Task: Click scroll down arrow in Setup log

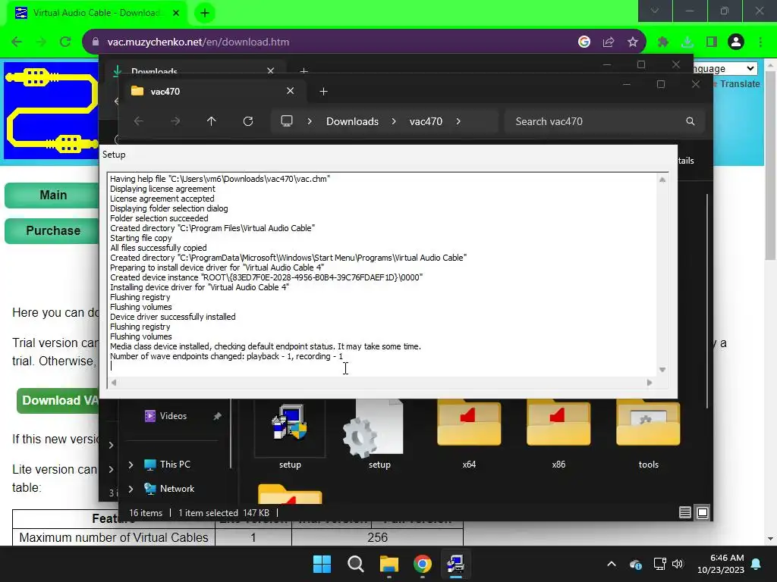Action: (662, 370)
